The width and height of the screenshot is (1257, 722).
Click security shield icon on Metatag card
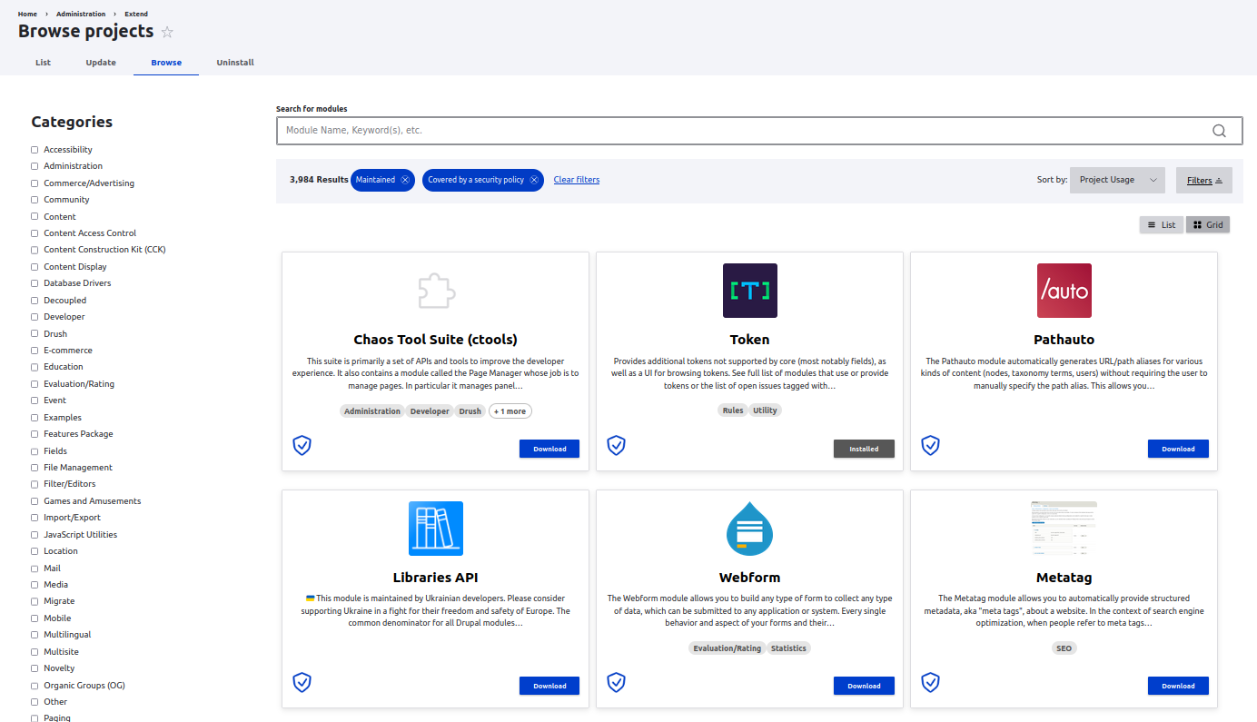pos(930,682)
